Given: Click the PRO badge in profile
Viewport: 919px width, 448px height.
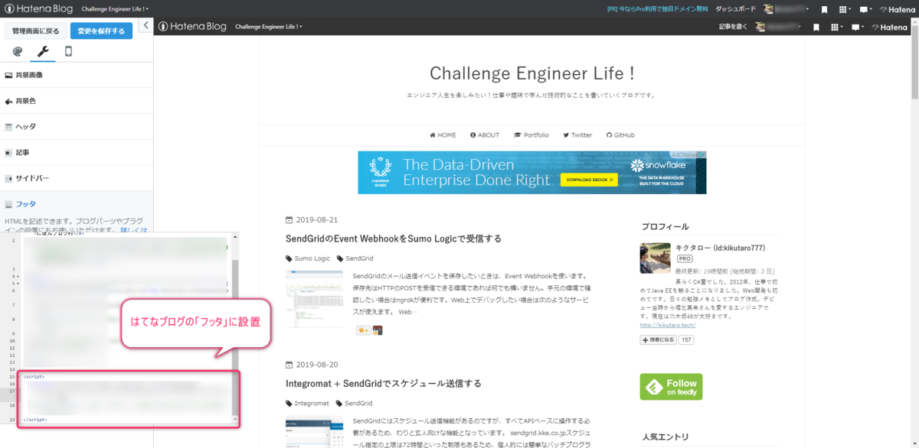Looking at the screenshot, I should pos(684,259).
